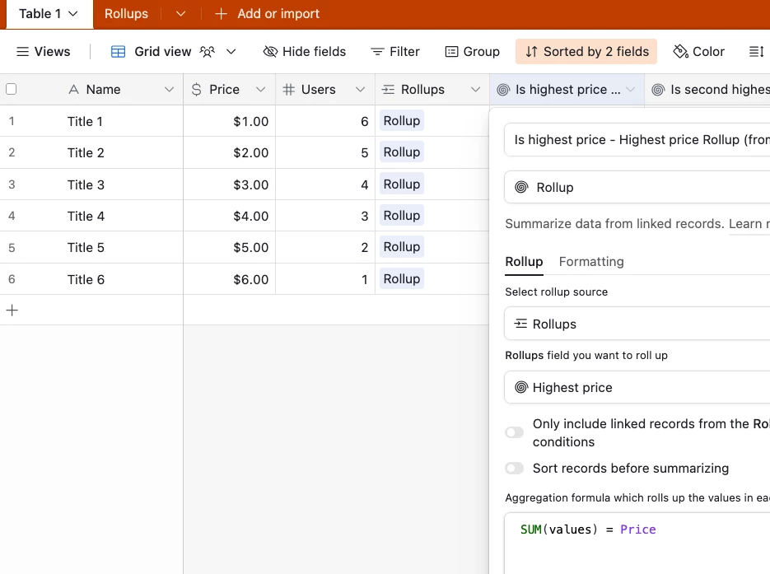Viewport: 770px width, 574px height.
Task: Click the sort arrows icon
Action: coord(531,52)
